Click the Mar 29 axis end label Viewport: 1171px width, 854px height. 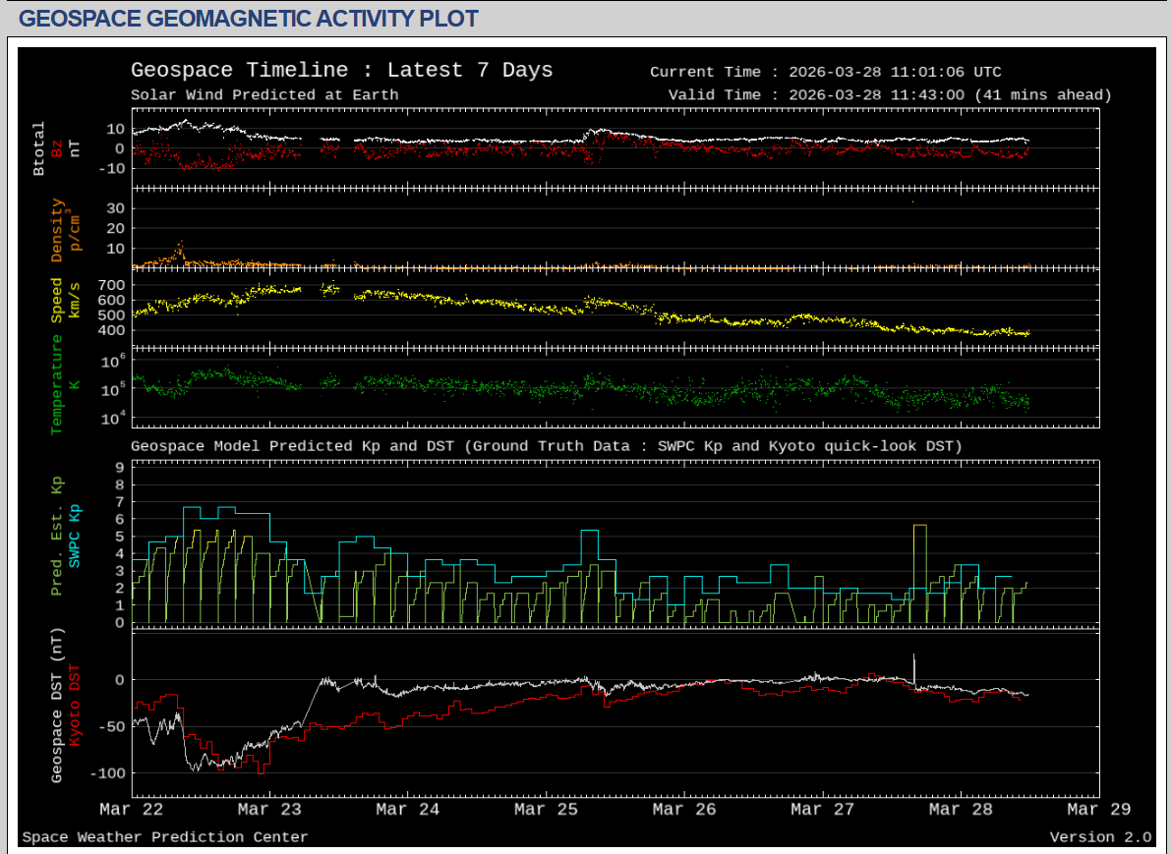(x=1098, y=810)
